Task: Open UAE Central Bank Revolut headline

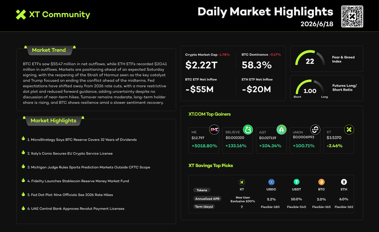Action: (76, 209)
